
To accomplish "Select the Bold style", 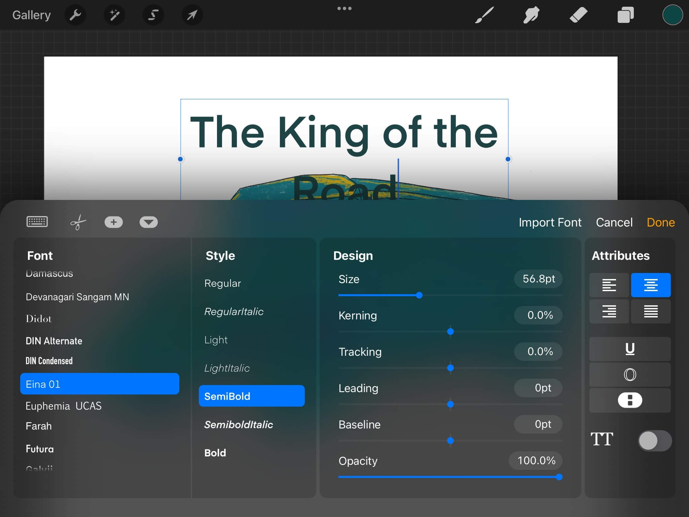I will [215, 453].
